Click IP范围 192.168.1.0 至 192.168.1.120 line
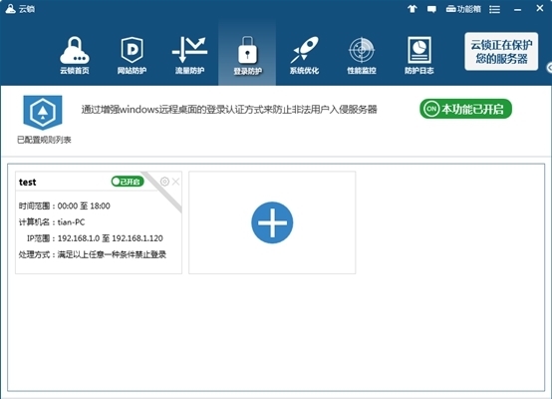This screenshot has height=399, width=552. 95,238
